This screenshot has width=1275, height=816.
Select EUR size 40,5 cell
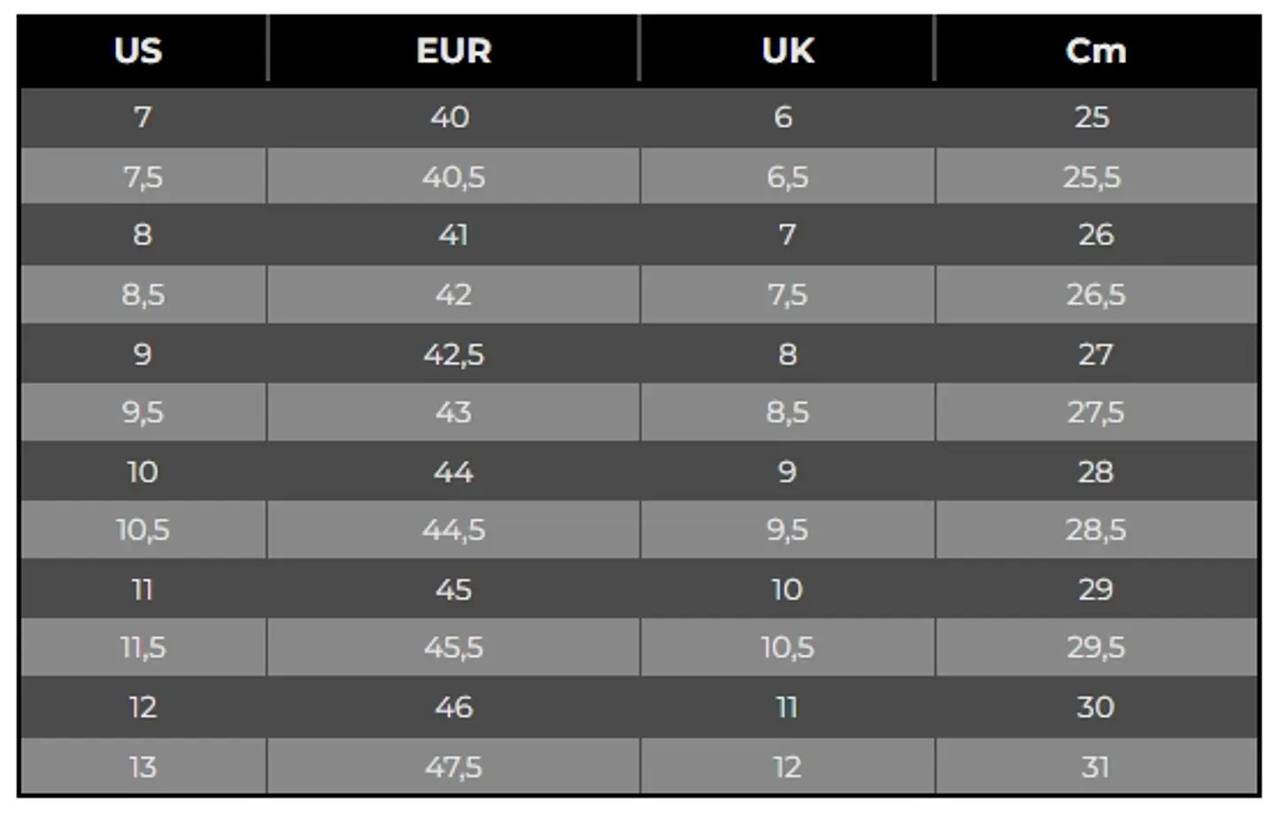click(x=453, y=177)
